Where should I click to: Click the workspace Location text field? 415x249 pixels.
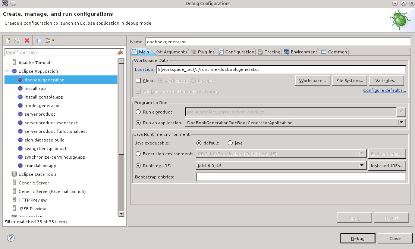pos(281,69)
